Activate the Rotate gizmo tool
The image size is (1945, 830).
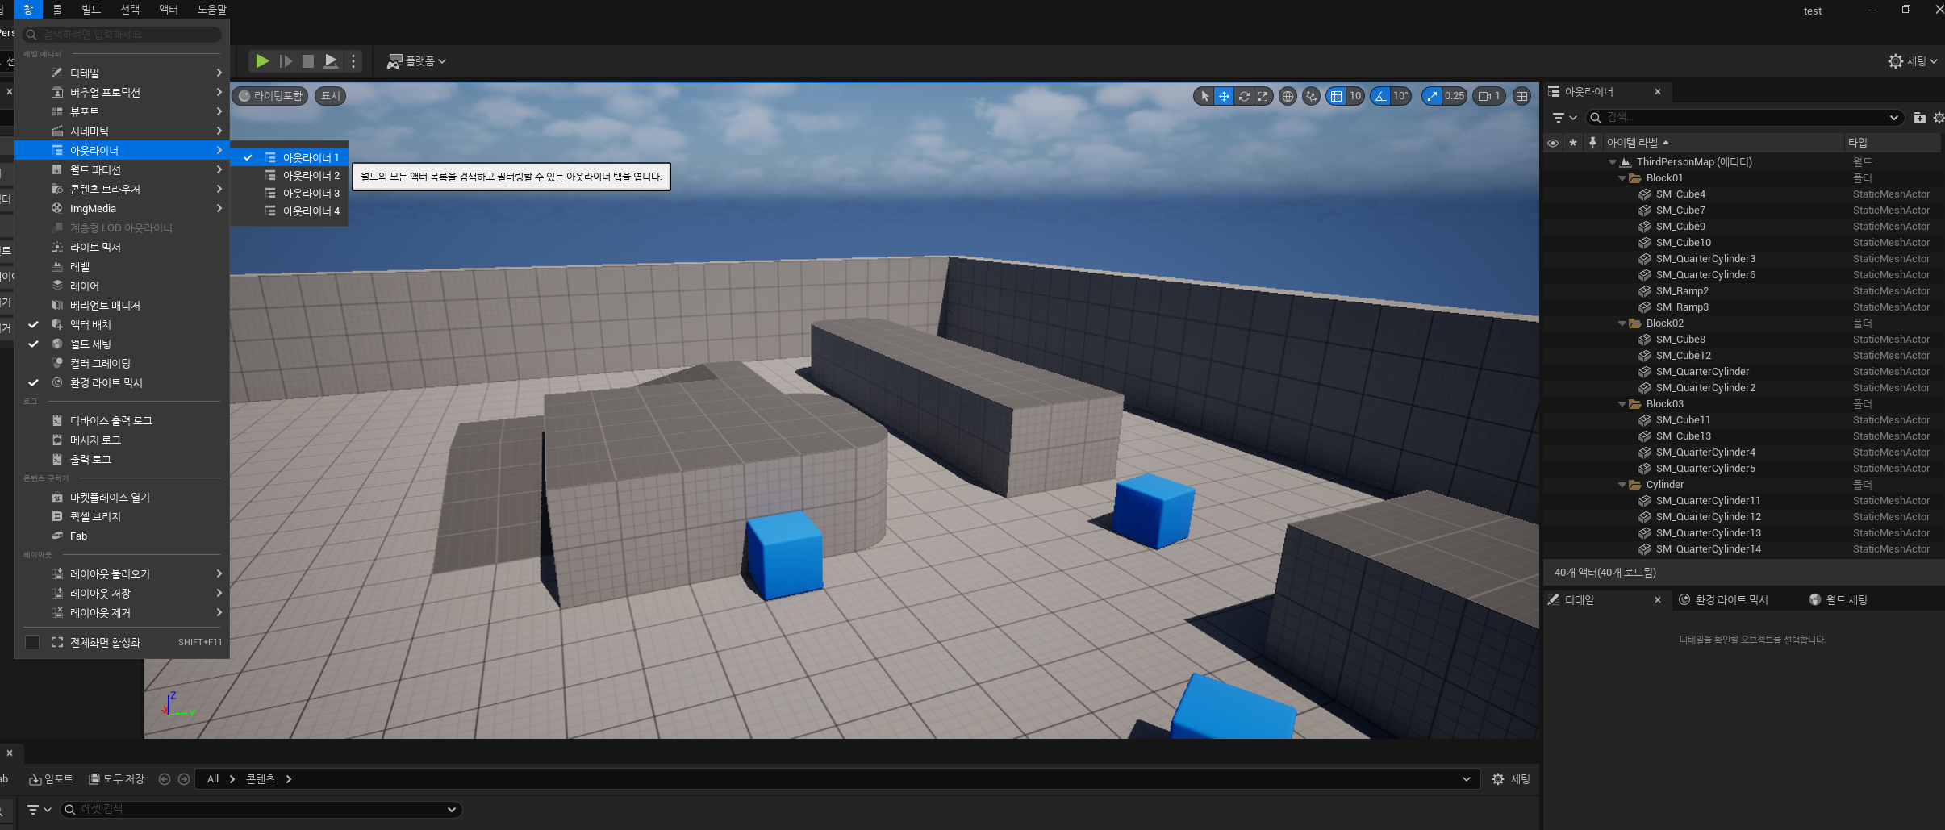pos(1244,96)
